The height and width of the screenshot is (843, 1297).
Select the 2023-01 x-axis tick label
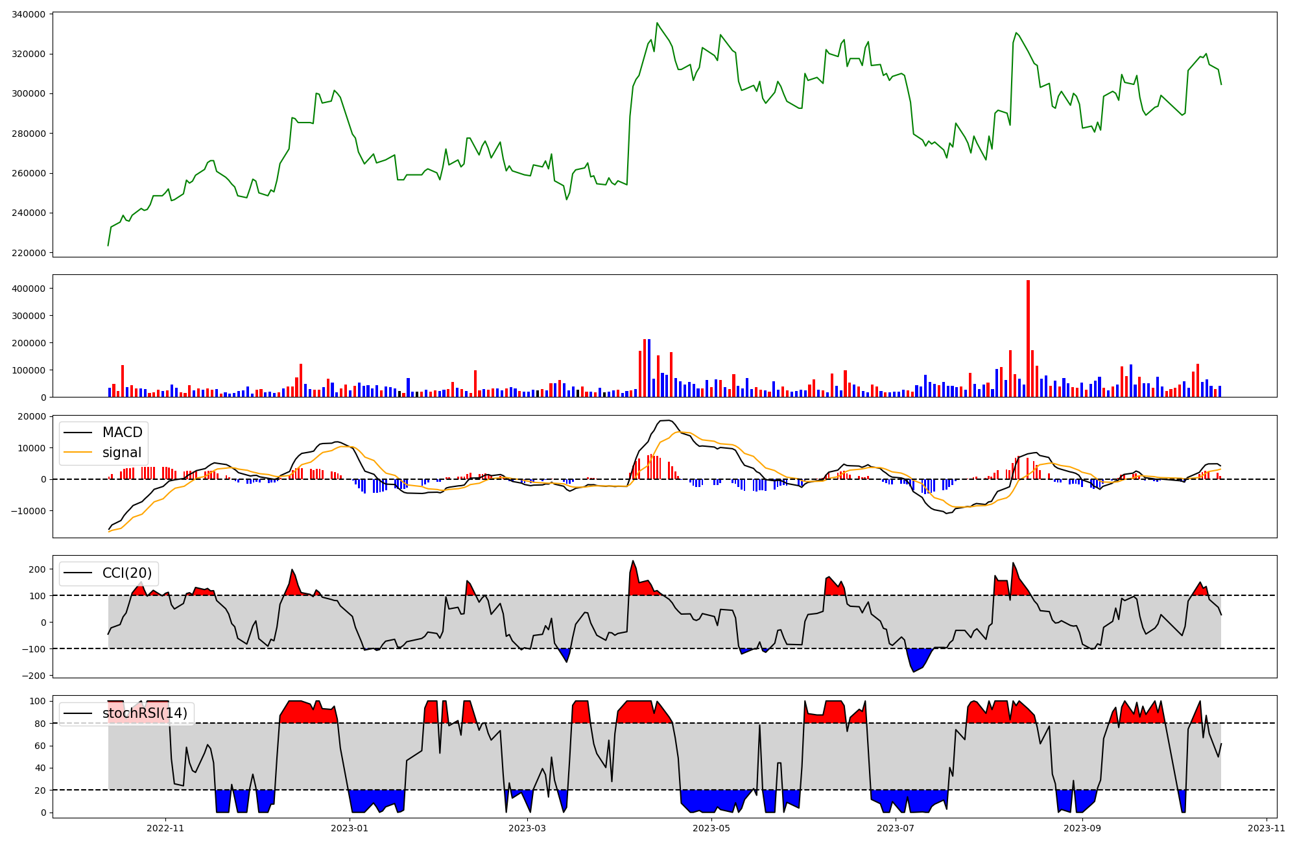point(350,828)
